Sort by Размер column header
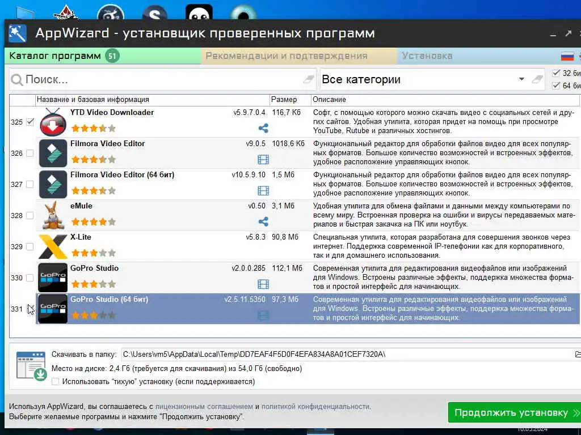This screenshot has width=581, height=435. click(x=290, y=100)
